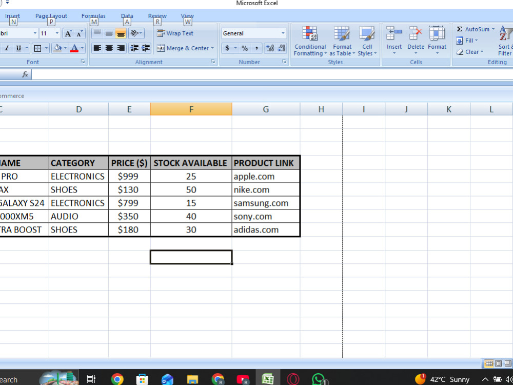Open Cell Styles gallery

367,41
